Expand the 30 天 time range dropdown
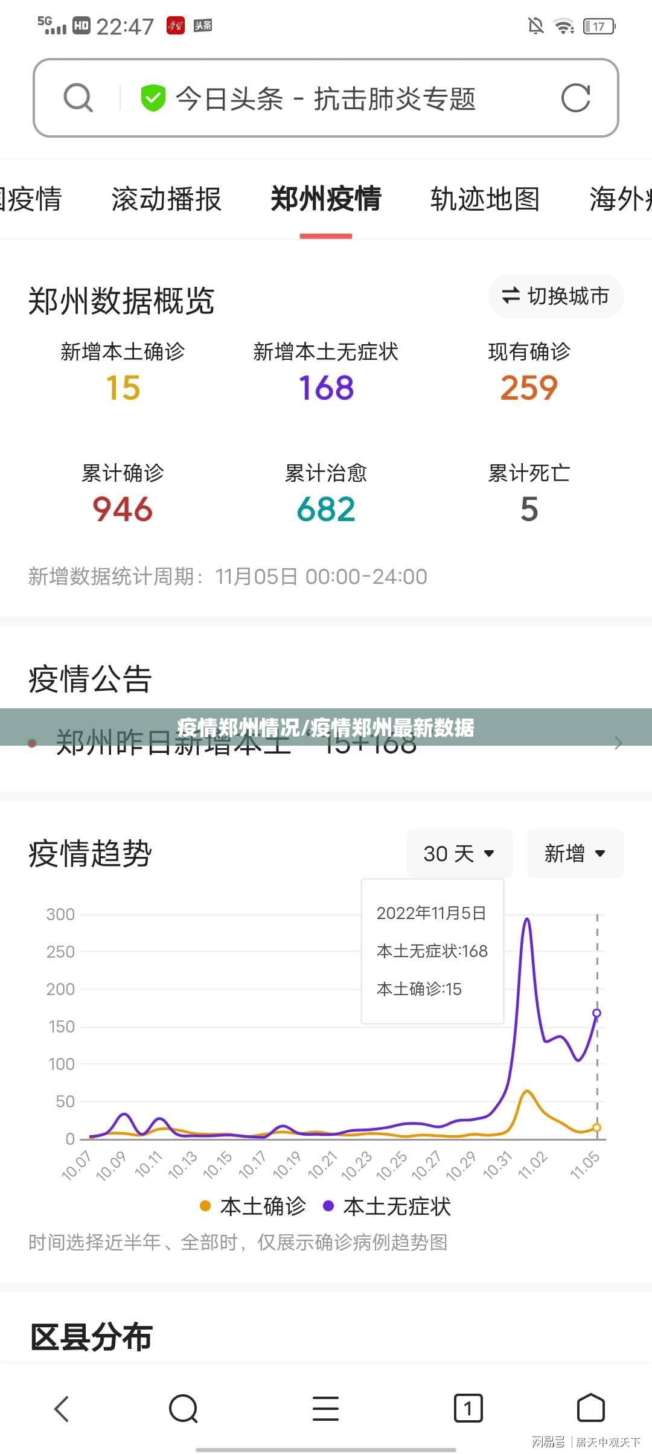Image resolution: width=652 pixels, height=1454 pixels. (x=459, y=853)
